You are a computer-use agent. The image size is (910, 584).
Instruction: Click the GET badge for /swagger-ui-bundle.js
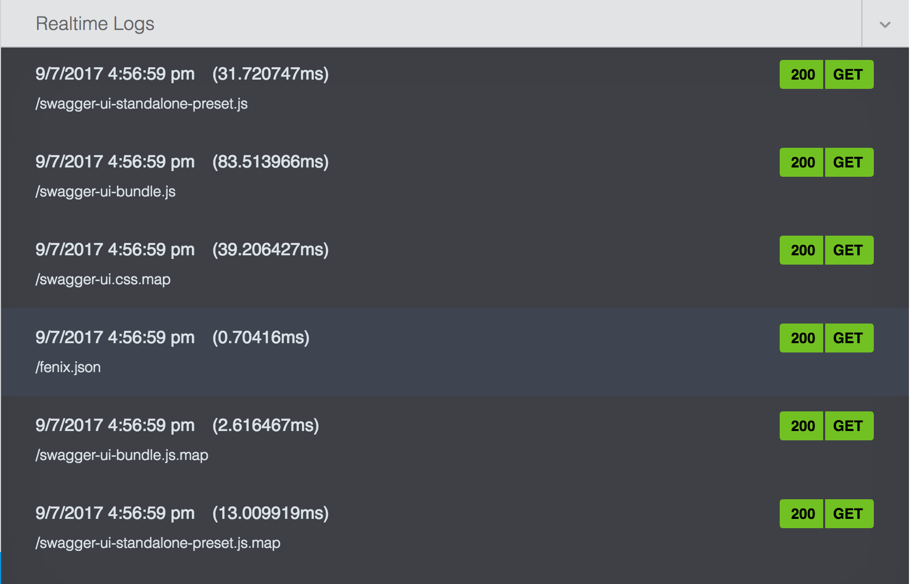click(848, 162)
